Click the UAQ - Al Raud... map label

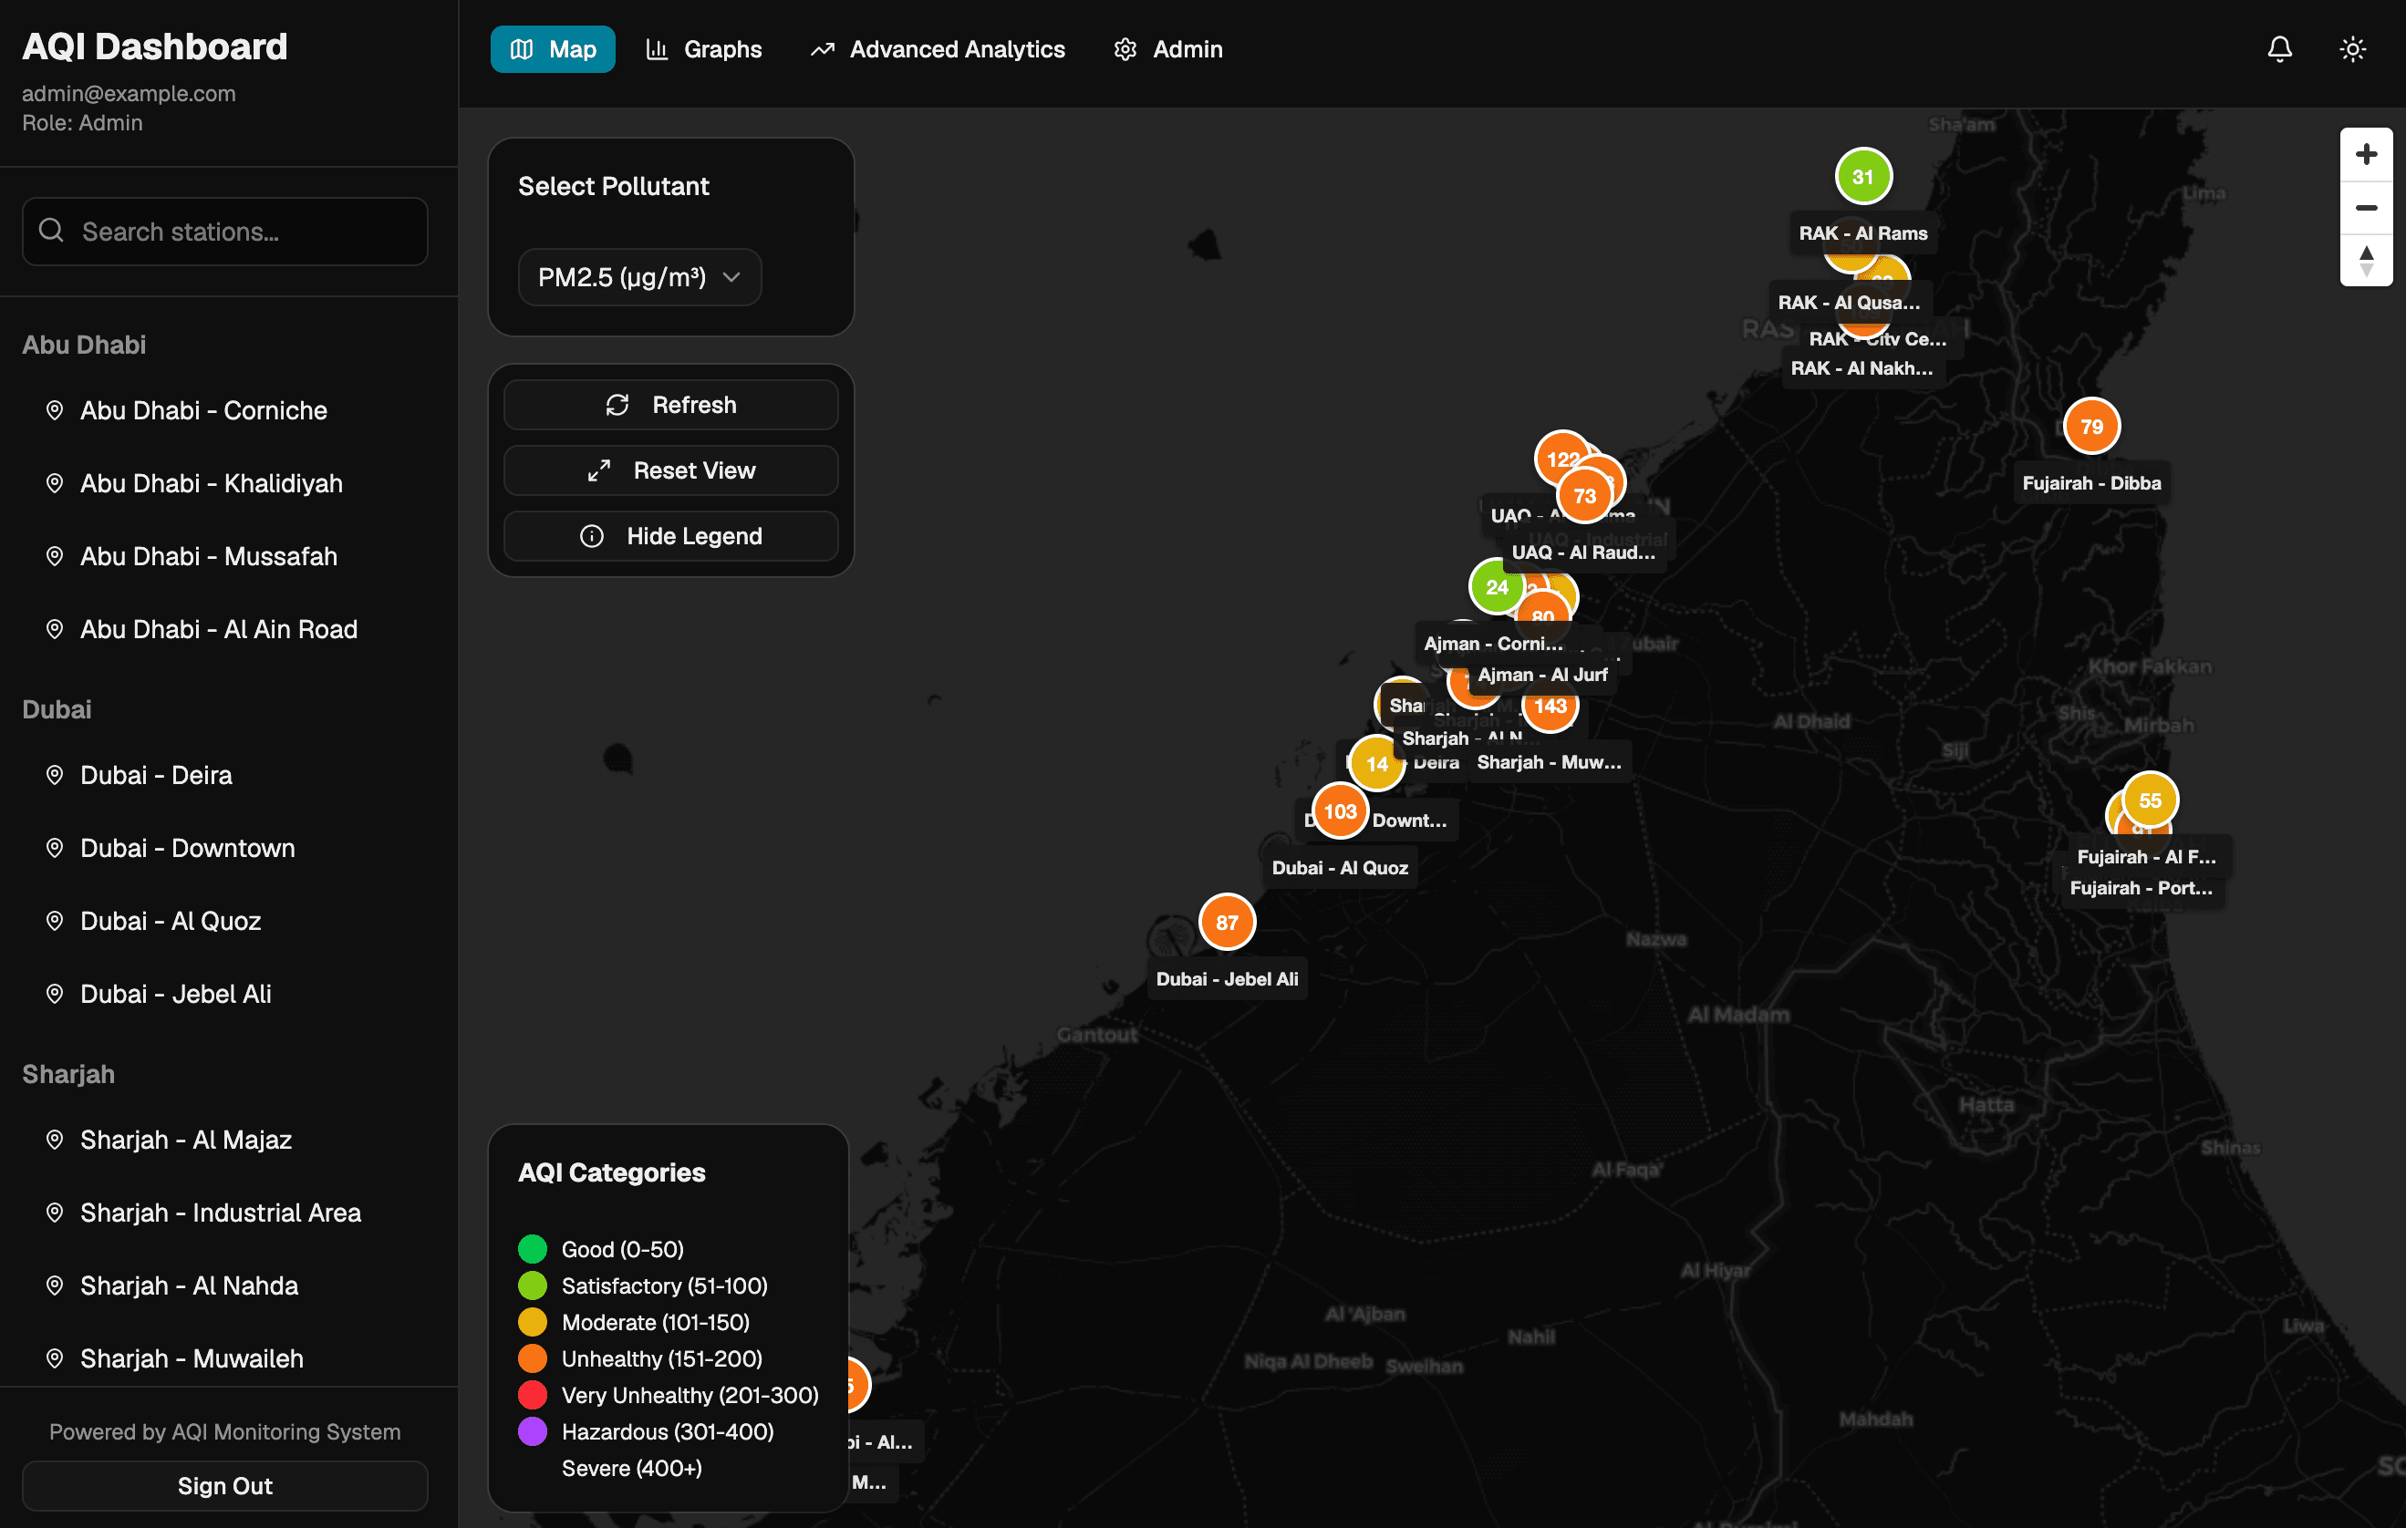1583,552
